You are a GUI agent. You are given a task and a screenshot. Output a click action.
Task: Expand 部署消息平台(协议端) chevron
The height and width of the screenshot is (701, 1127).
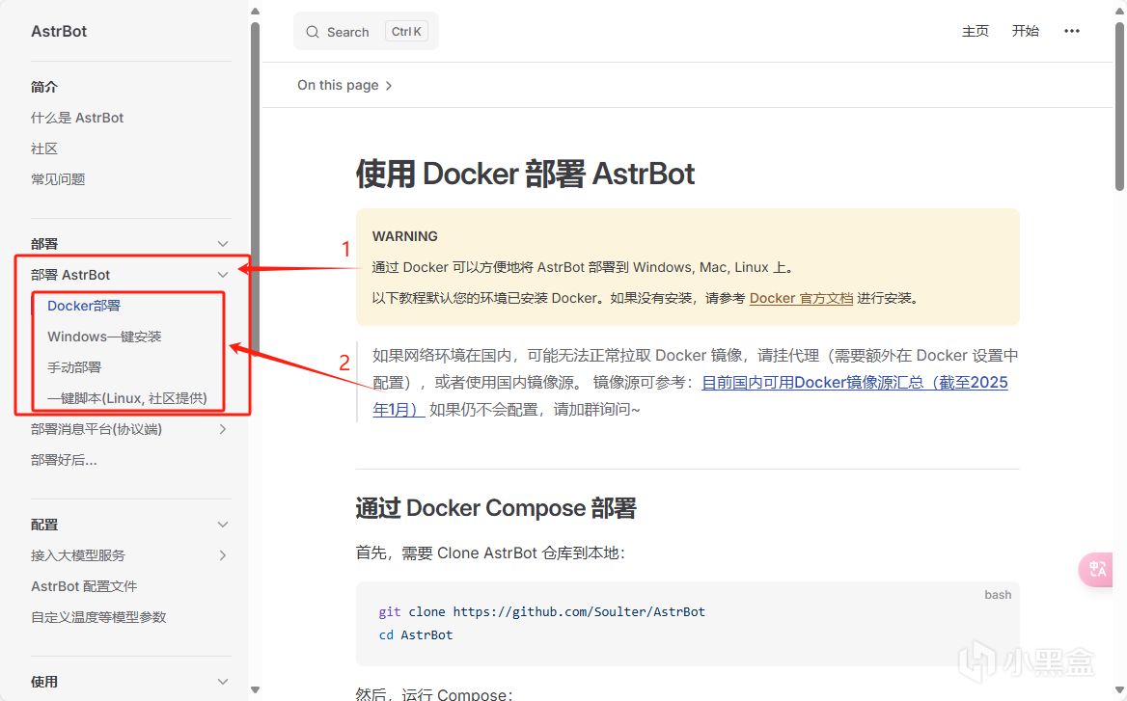pyautogui.click(x=223, y=429)
